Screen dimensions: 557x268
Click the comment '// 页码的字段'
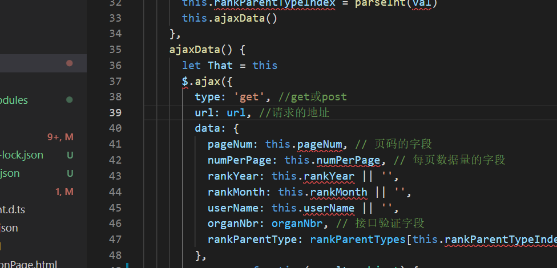tap(393, 144)
